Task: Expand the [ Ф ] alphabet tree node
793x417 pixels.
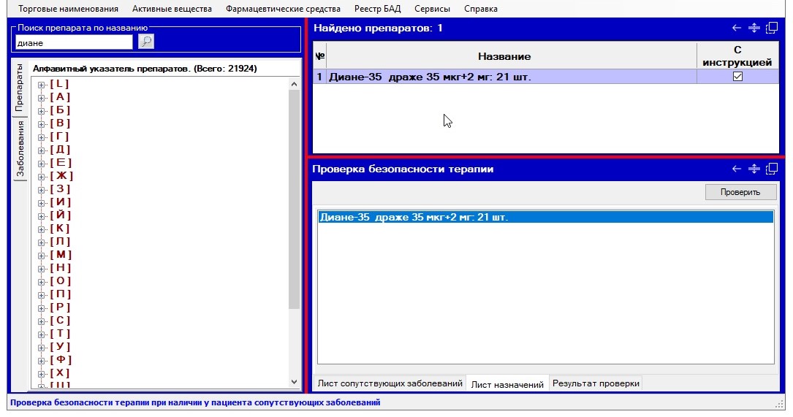Action: coord(42,360)
